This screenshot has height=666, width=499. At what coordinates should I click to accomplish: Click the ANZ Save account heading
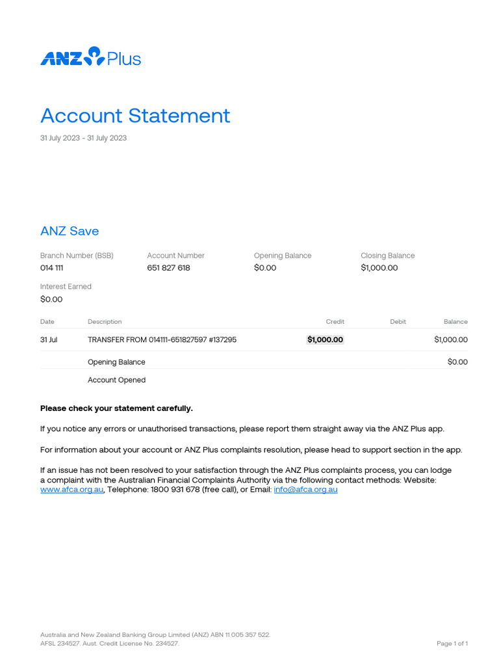point(70,231)
